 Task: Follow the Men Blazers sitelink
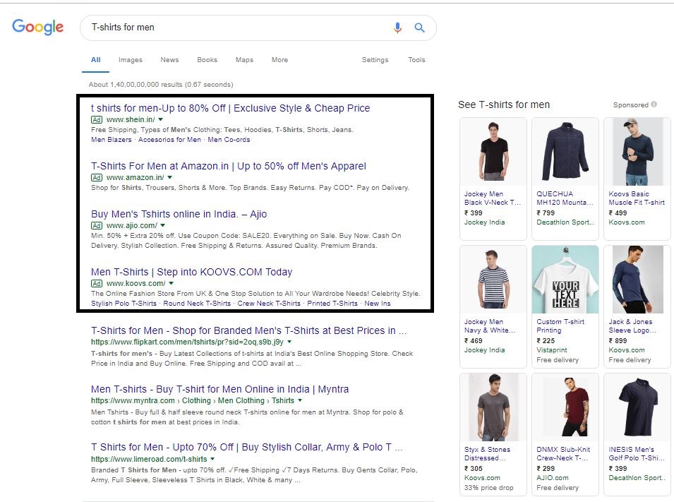tap(112, 139)
